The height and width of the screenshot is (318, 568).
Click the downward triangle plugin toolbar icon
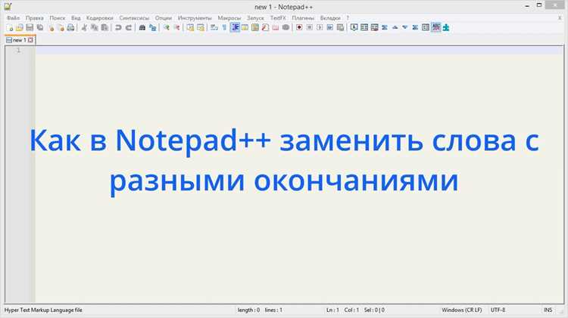405,27
